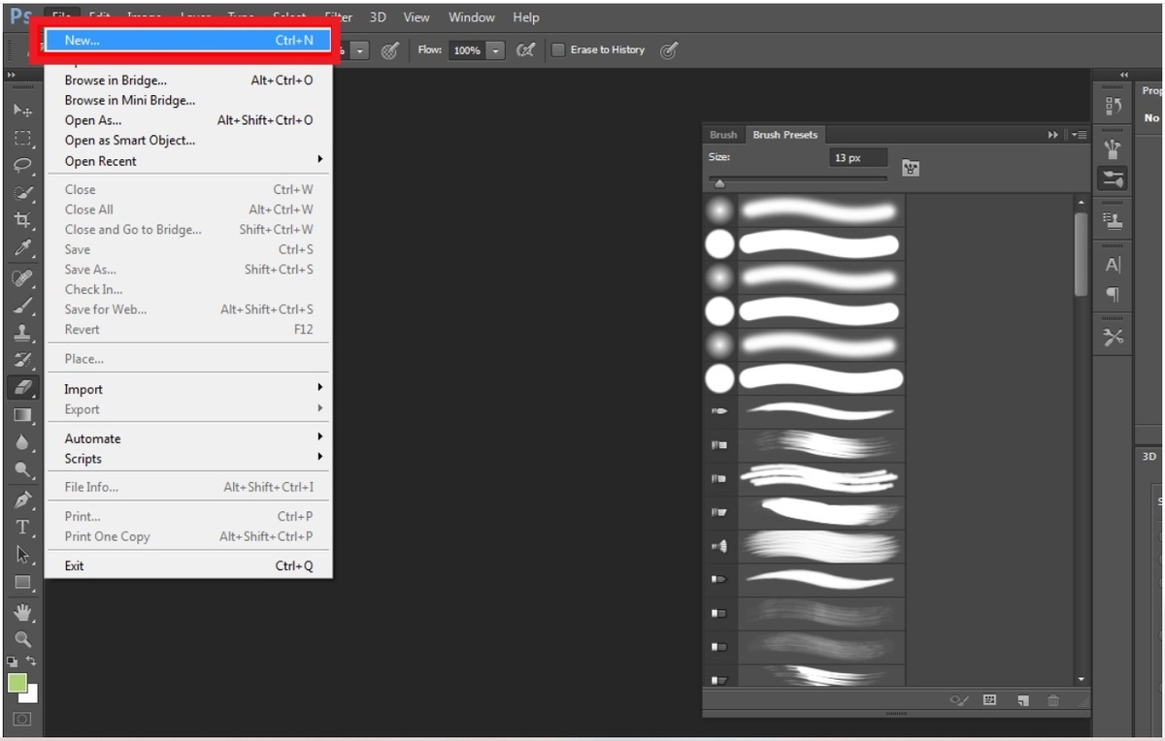1165x741 pixels.
Task: Select the Hand tool
Action: pos(23,613)
